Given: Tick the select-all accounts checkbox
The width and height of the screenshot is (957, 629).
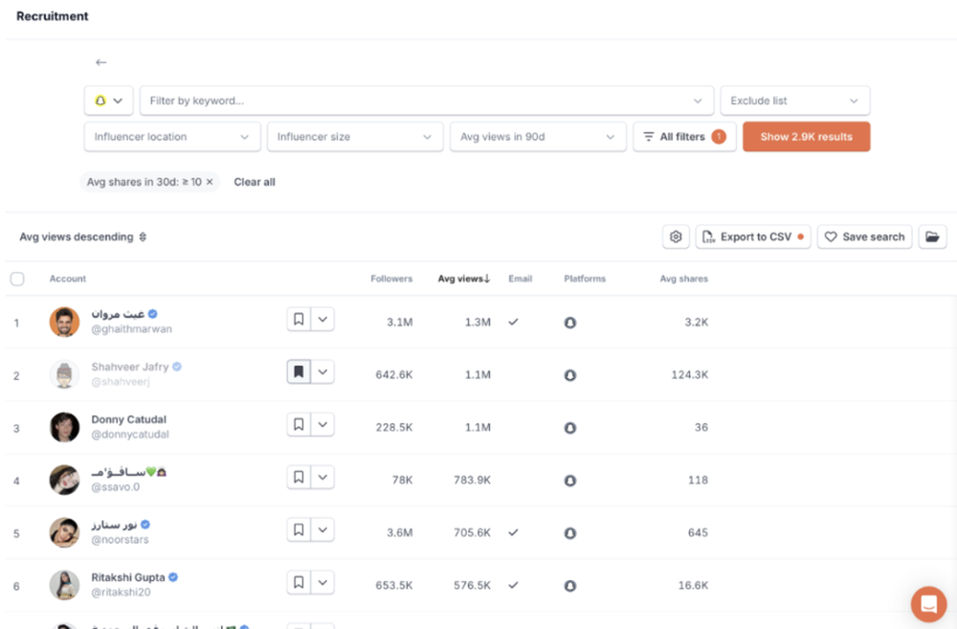Looking at the screenshot, I should pos(17,280).
